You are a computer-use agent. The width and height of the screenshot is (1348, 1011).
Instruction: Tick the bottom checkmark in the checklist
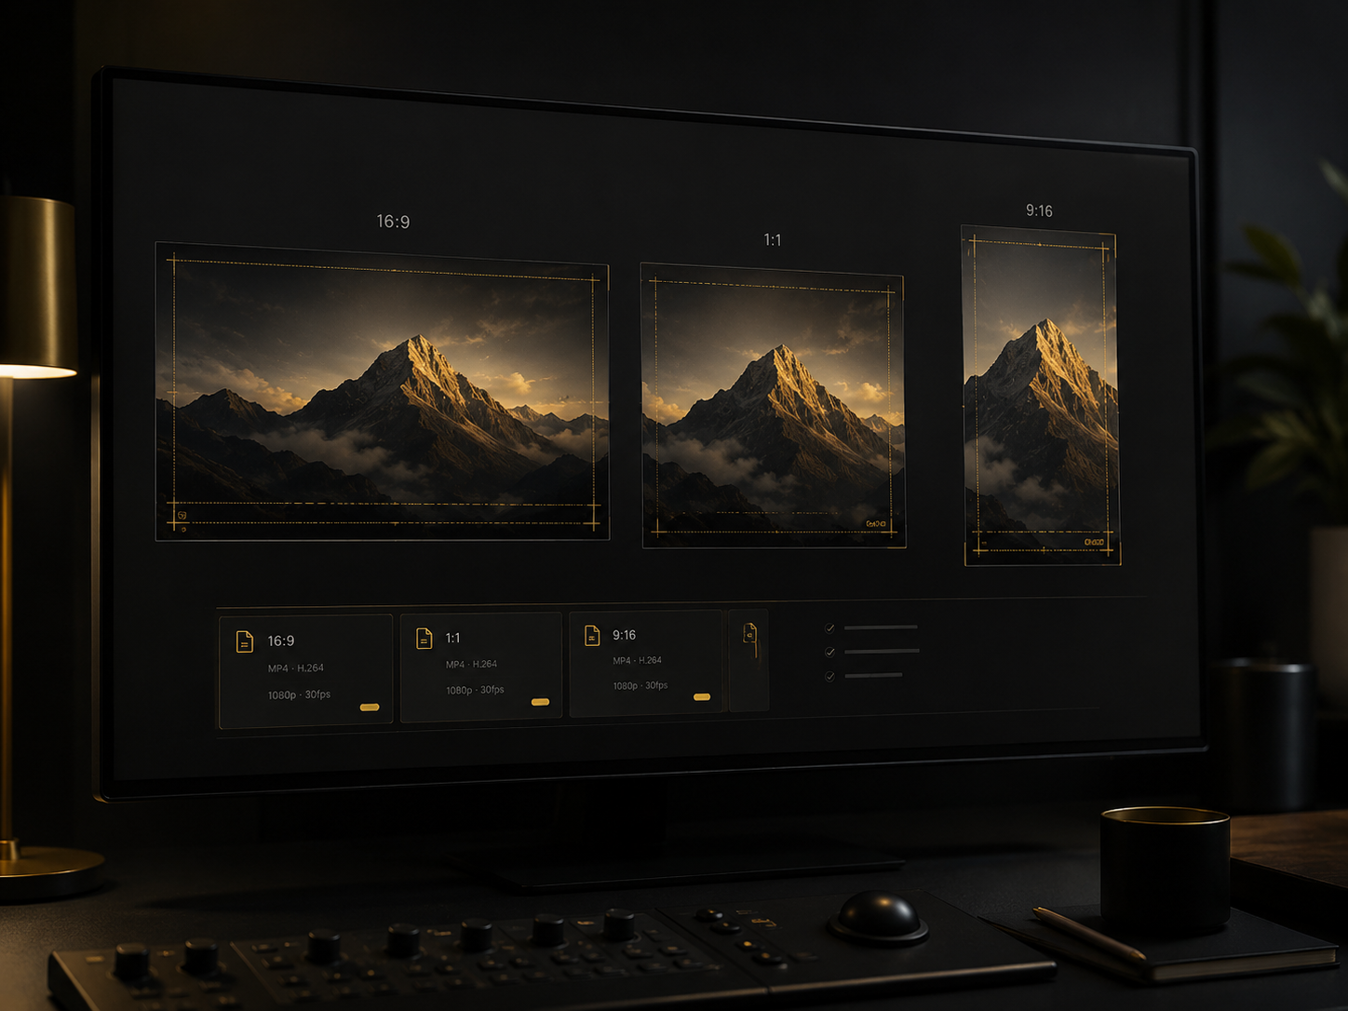tap(829, 676)
